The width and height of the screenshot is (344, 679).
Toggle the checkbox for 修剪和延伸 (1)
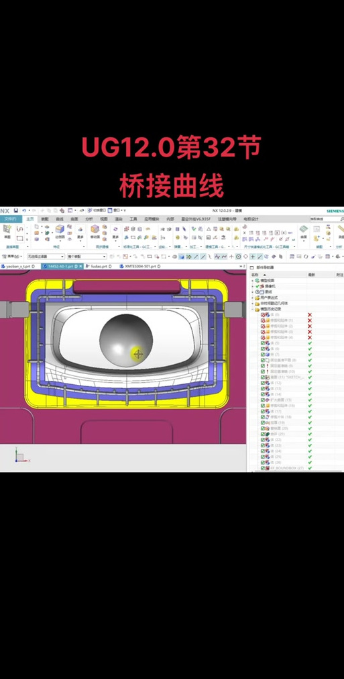tap(263, 320)
